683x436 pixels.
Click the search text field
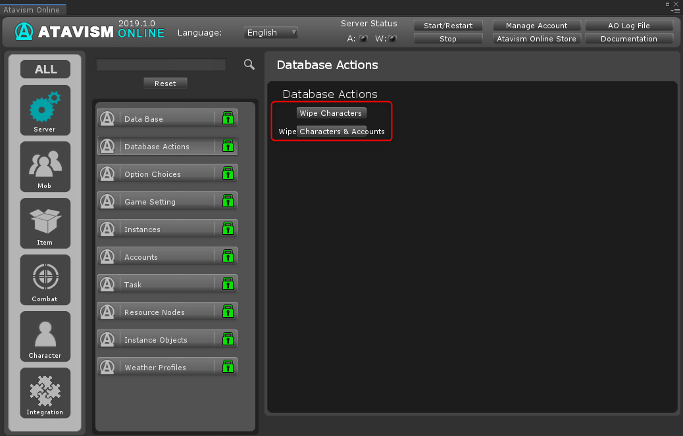pyautogui.click(x=161, y=64)
